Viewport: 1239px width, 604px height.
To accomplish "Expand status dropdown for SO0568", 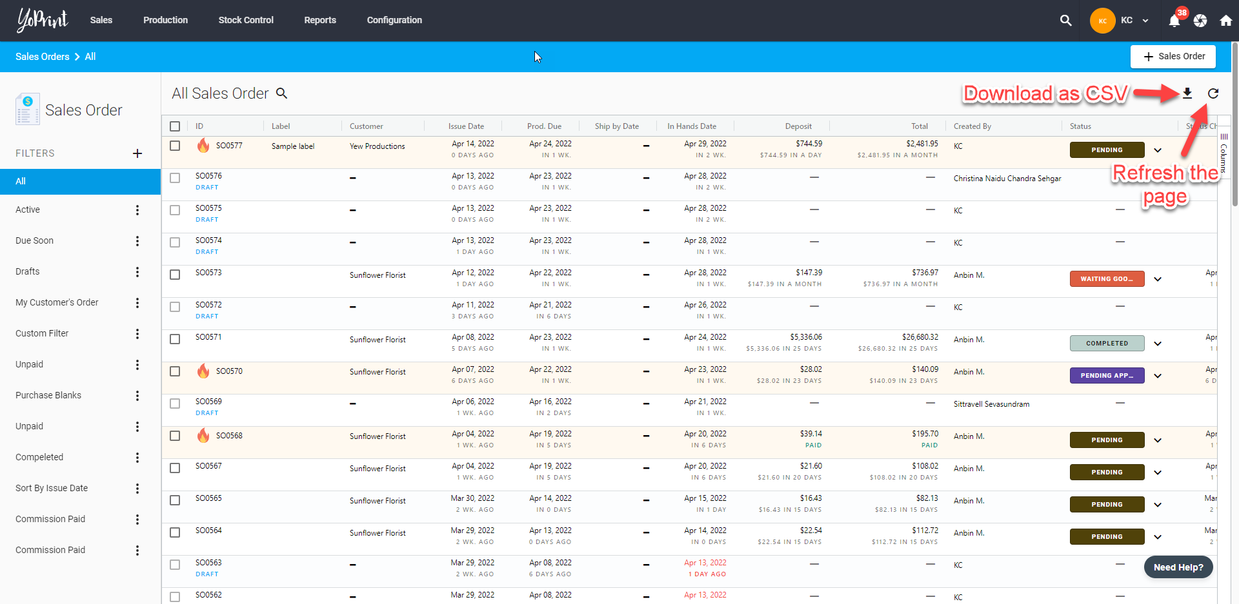I will [1158, 440].
